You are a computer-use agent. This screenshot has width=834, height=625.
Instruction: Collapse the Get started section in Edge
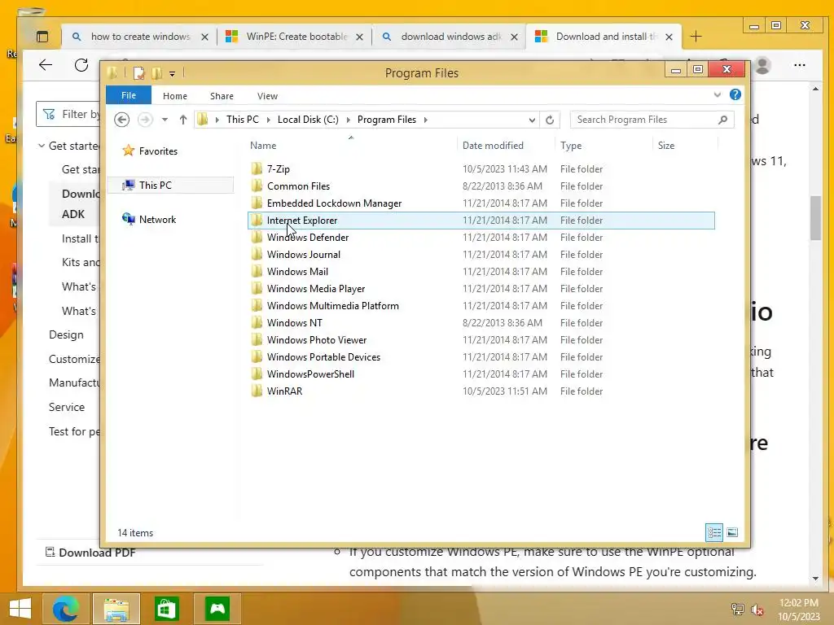pos(42,146)
